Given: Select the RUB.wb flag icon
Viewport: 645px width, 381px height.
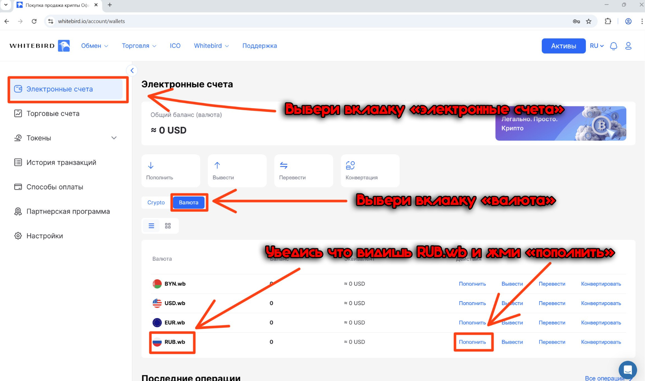Looking at the screenshot, I should [x=157, y=342].
